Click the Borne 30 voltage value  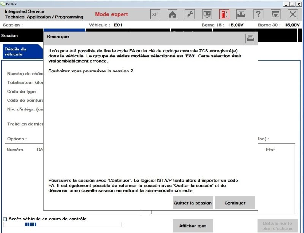[292, 25]
